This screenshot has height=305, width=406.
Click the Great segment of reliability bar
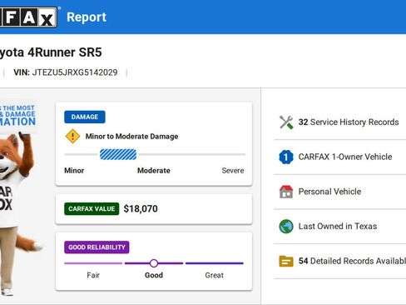coord(215,263)
